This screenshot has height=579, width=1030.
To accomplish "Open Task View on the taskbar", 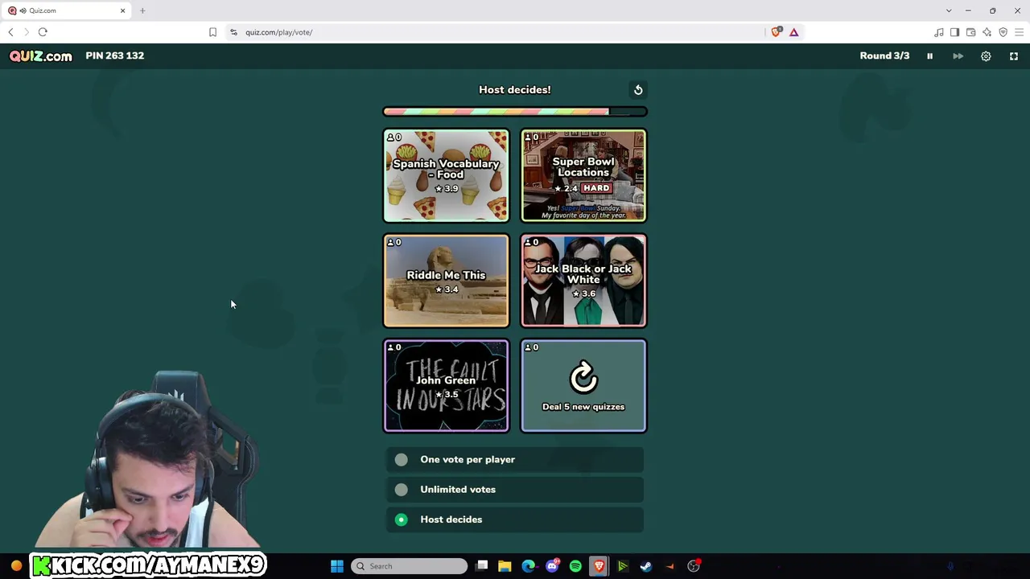I will pyautogui.click(x=482, y=566).
